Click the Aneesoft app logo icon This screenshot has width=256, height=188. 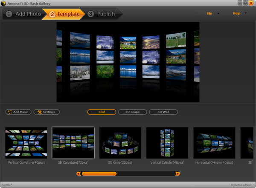(x=3, y=3)
